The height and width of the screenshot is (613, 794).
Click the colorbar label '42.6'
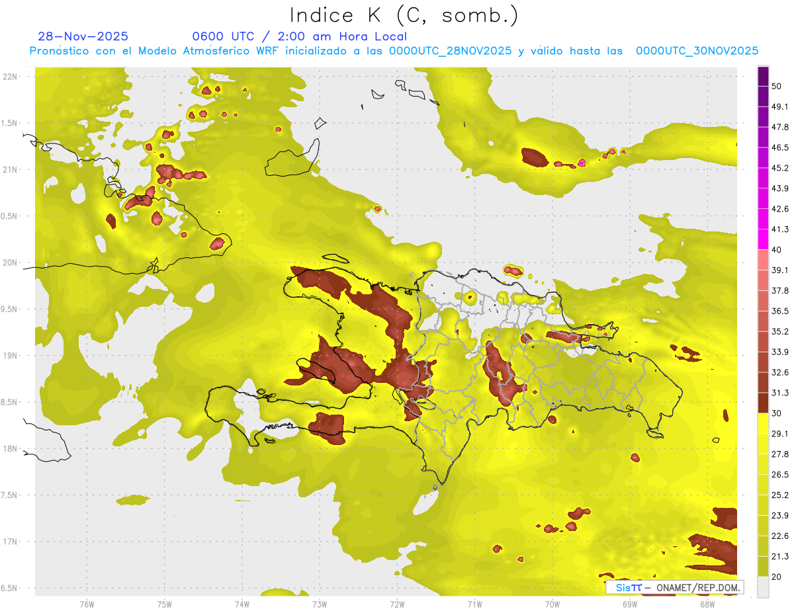(x=780, y=209)
